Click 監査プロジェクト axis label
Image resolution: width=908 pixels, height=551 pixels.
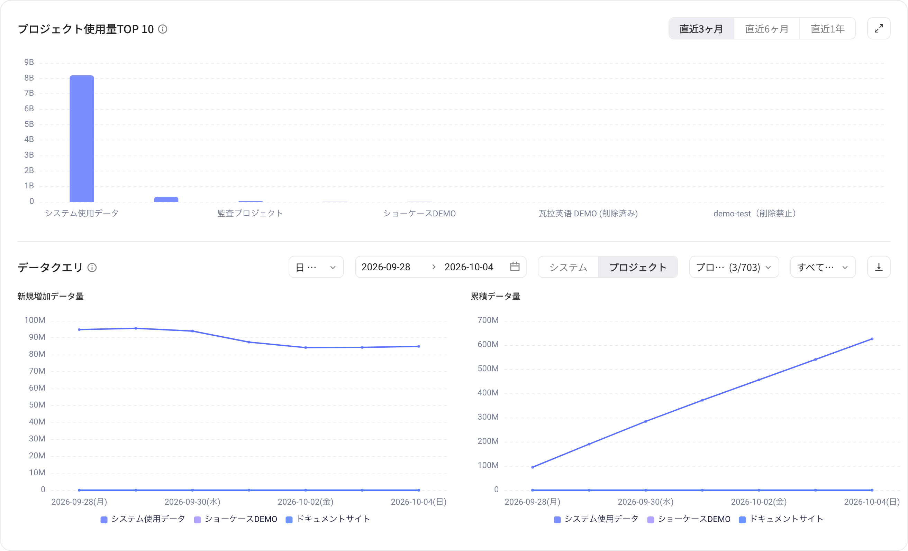pos(250,213)
